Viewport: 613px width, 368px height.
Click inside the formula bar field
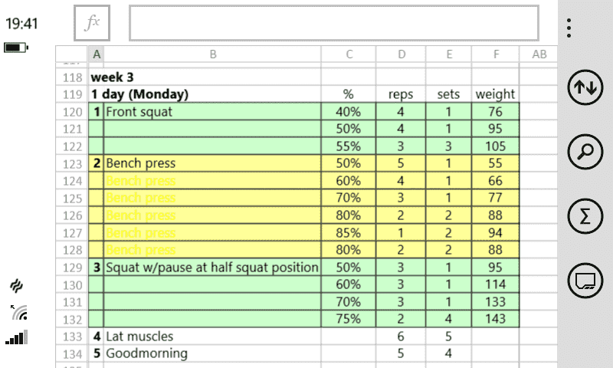[333, 24]
